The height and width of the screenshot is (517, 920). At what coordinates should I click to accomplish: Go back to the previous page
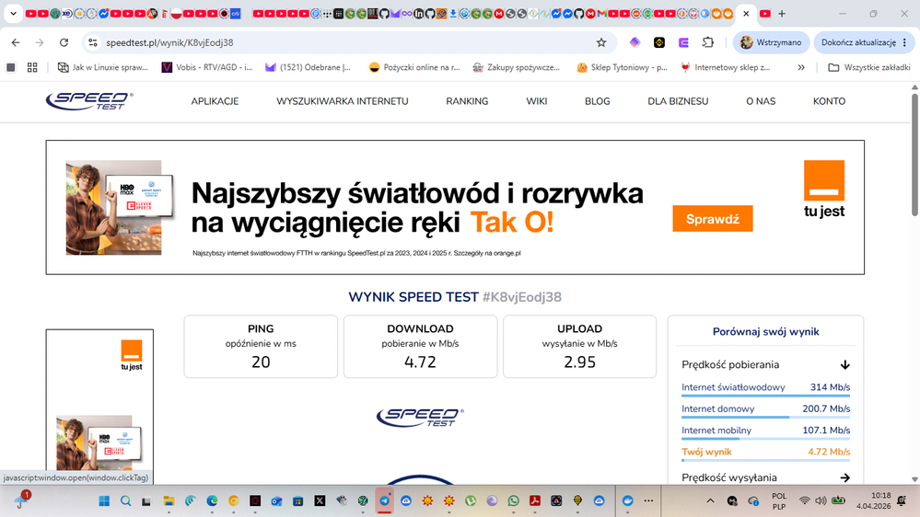[x=16, y=42]
